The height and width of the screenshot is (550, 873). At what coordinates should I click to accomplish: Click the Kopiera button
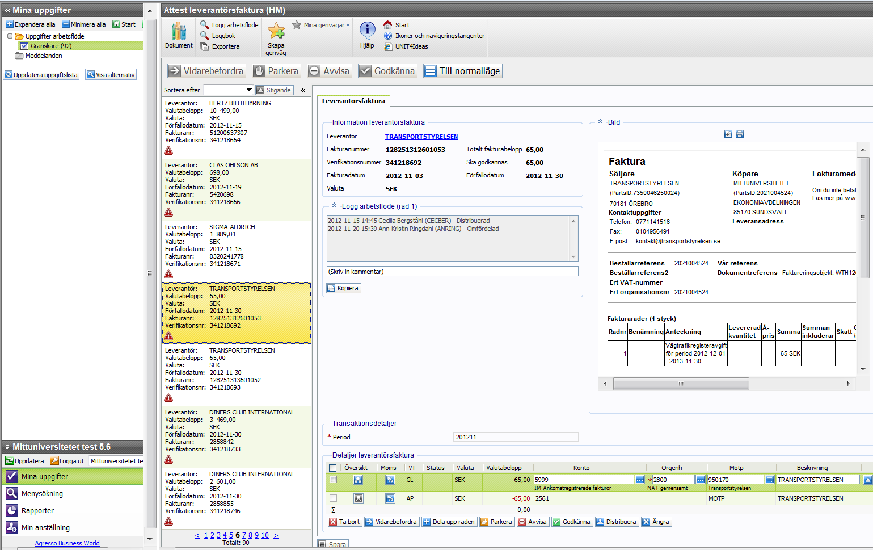[x=343, y=288]
